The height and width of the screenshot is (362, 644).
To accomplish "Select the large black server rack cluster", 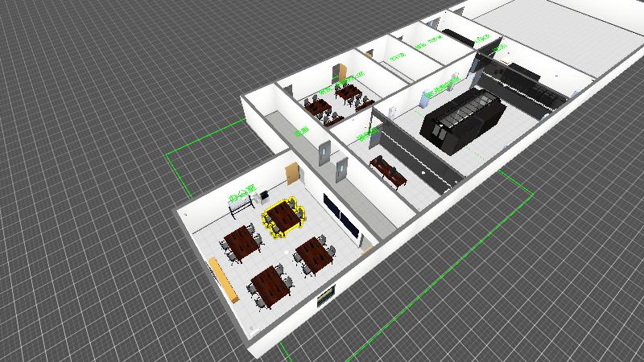I will point(463,119).
